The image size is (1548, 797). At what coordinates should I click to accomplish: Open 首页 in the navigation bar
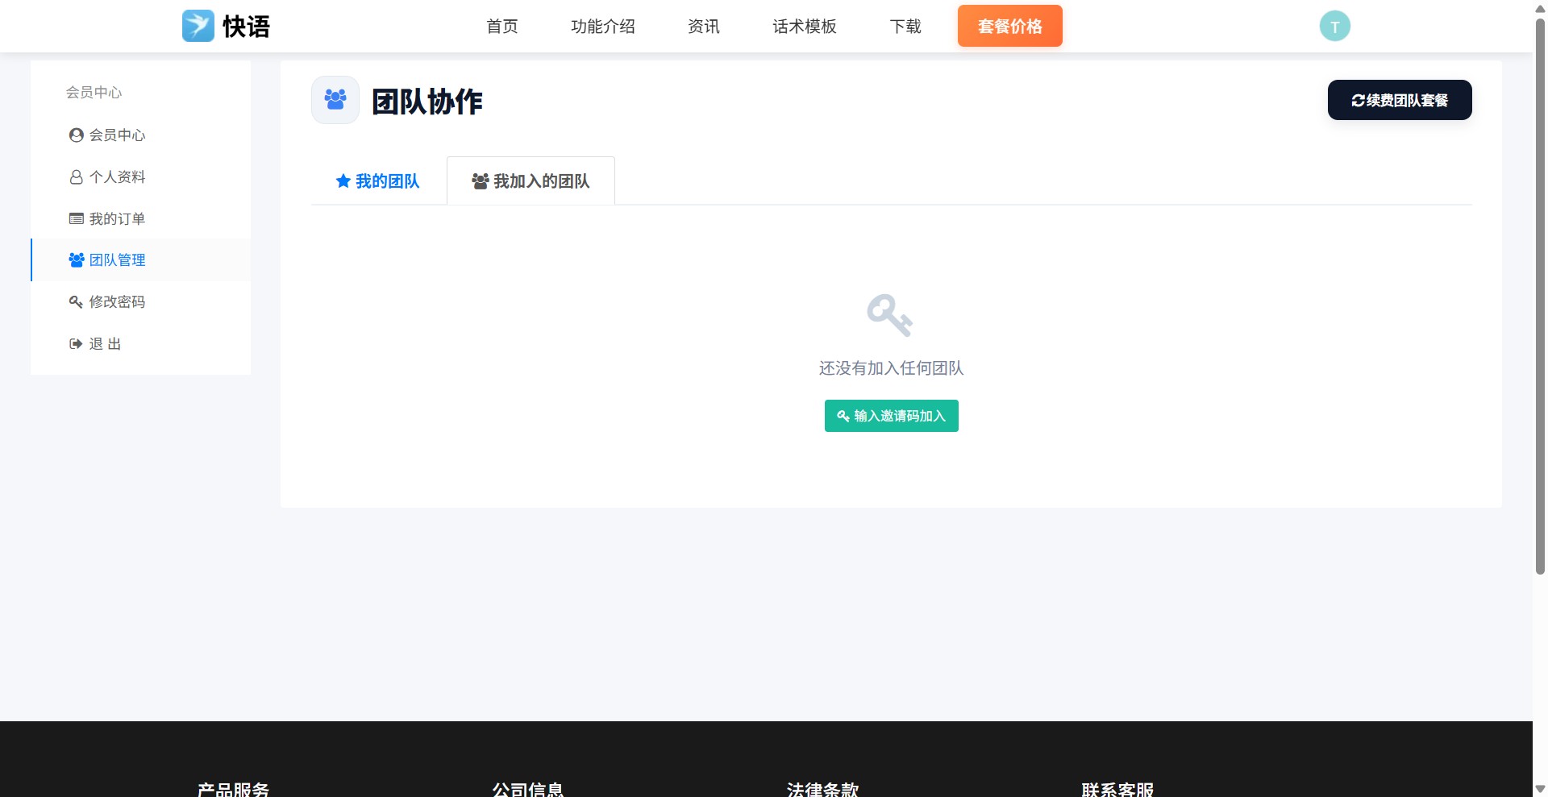click(501, 26)
